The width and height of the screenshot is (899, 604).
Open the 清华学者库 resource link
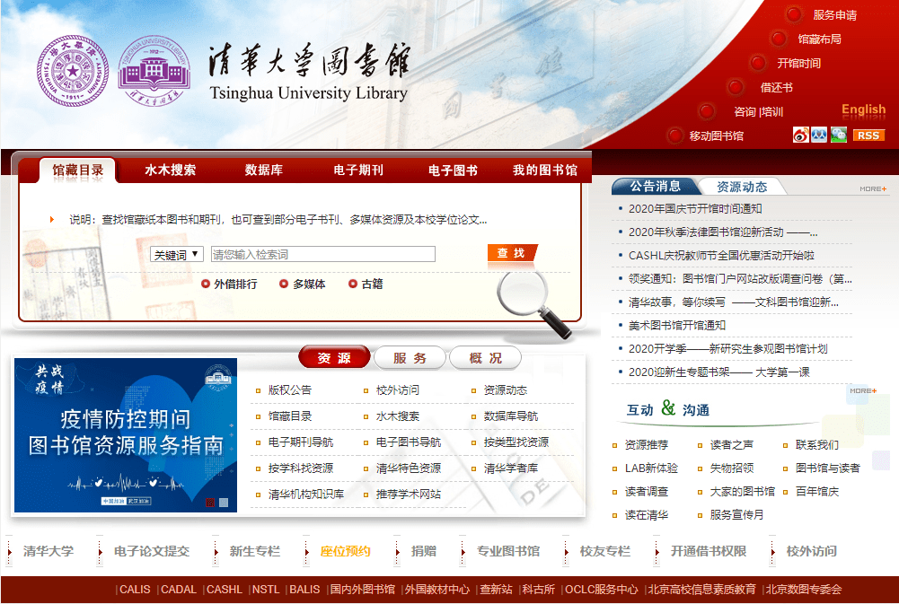pos(511,468)
